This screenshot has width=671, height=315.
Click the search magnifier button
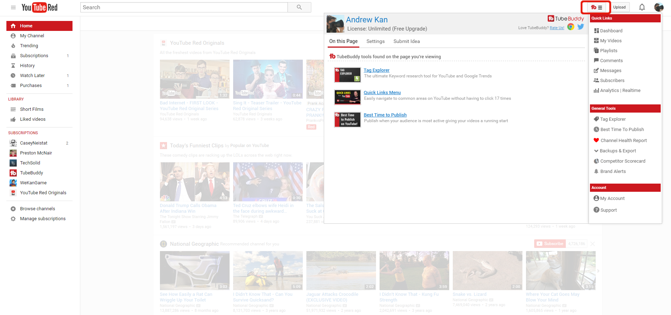point(299,7)
